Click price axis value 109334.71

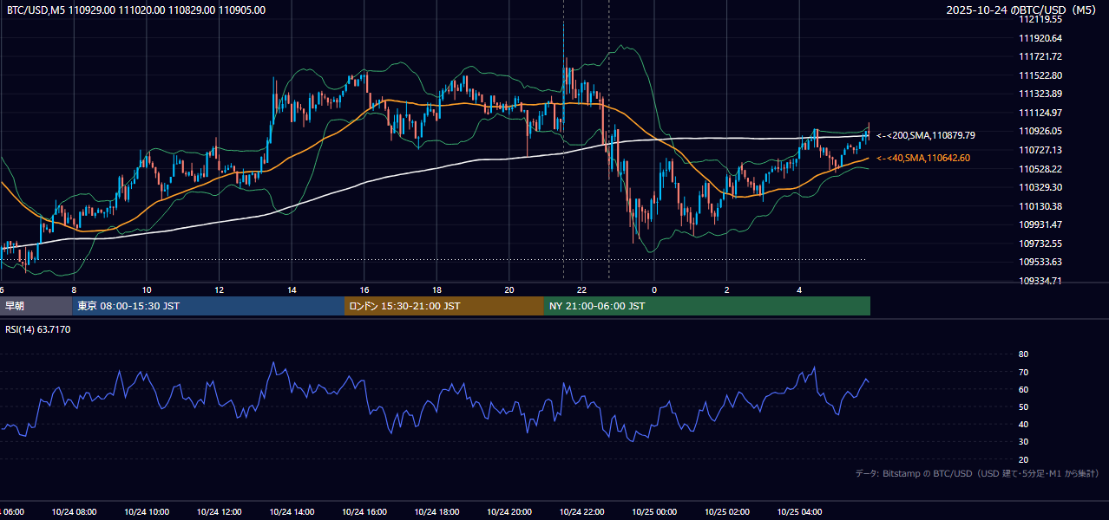click(1040, 281)
